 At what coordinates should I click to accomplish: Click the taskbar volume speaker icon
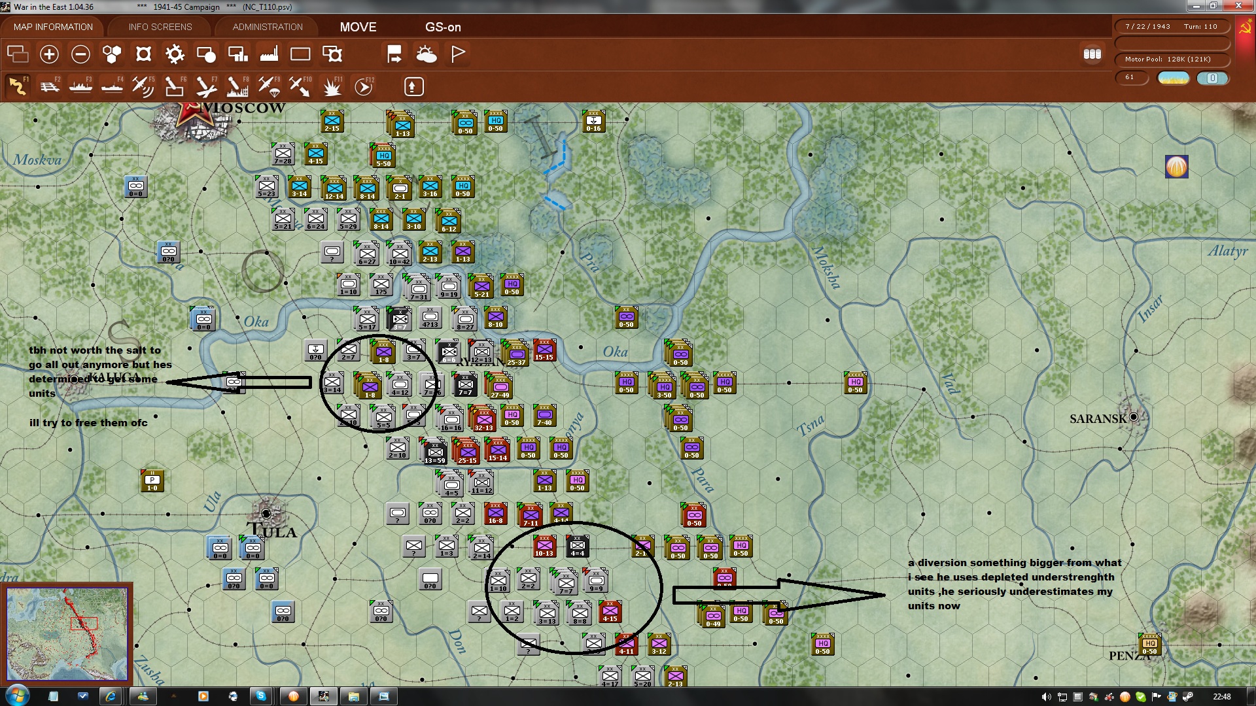coord(1046,697)
